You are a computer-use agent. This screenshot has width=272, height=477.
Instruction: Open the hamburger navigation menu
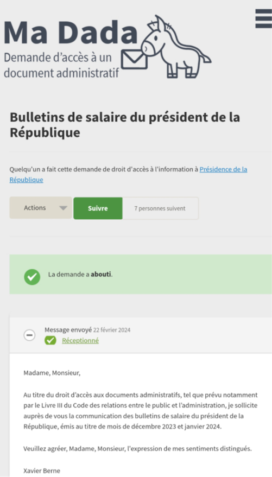click(263, 18)
